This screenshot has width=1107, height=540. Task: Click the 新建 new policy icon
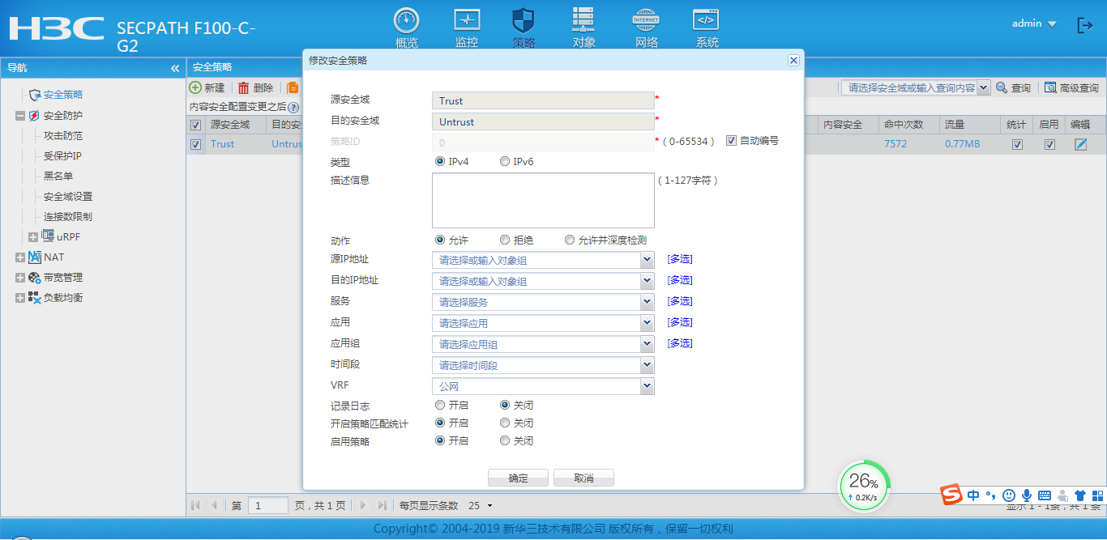pos(195,87)
